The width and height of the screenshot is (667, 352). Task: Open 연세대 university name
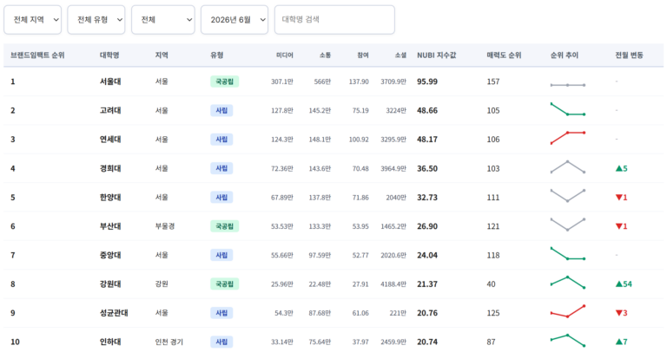[x=110, y=140]
